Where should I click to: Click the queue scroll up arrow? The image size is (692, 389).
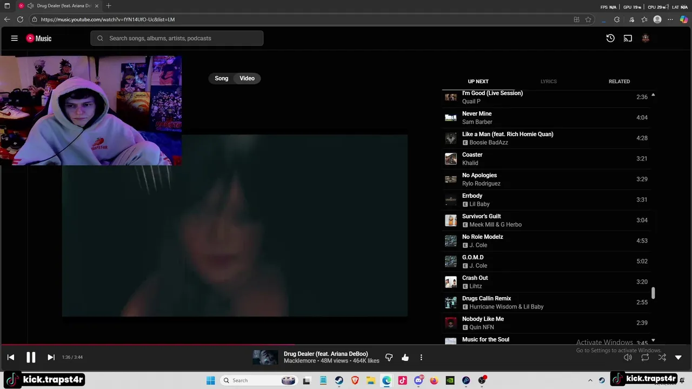[653, 95]
